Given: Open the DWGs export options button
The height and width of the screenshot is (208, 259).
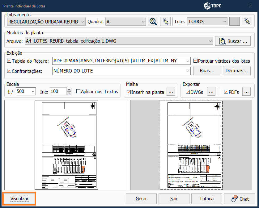Looking at the screenshot, I should point(210,92).
